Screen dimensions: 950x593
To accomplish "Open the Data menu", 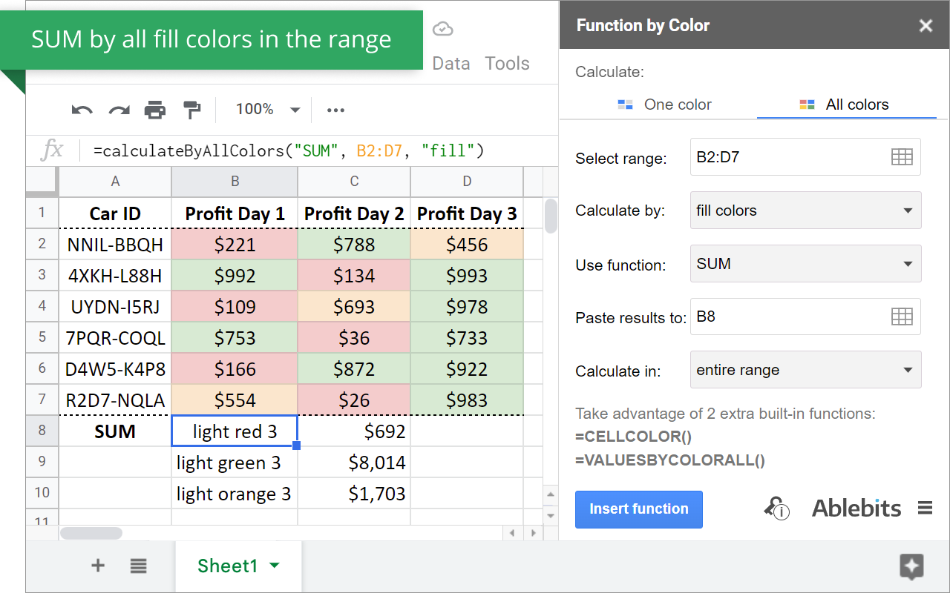I will (451, 64).
